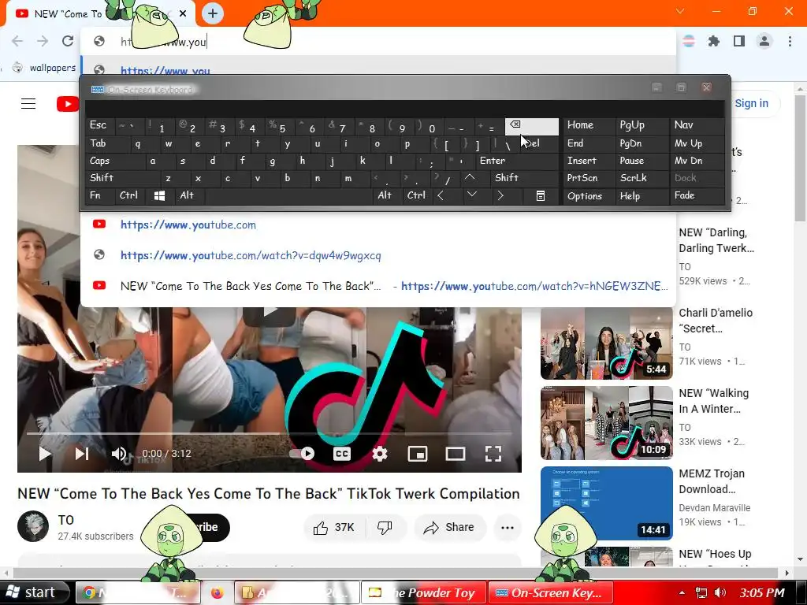Screen dimensions: 807x605
Task: Select the watch?v=dqw4w9wgxcq suggestion
Action: 377,255
